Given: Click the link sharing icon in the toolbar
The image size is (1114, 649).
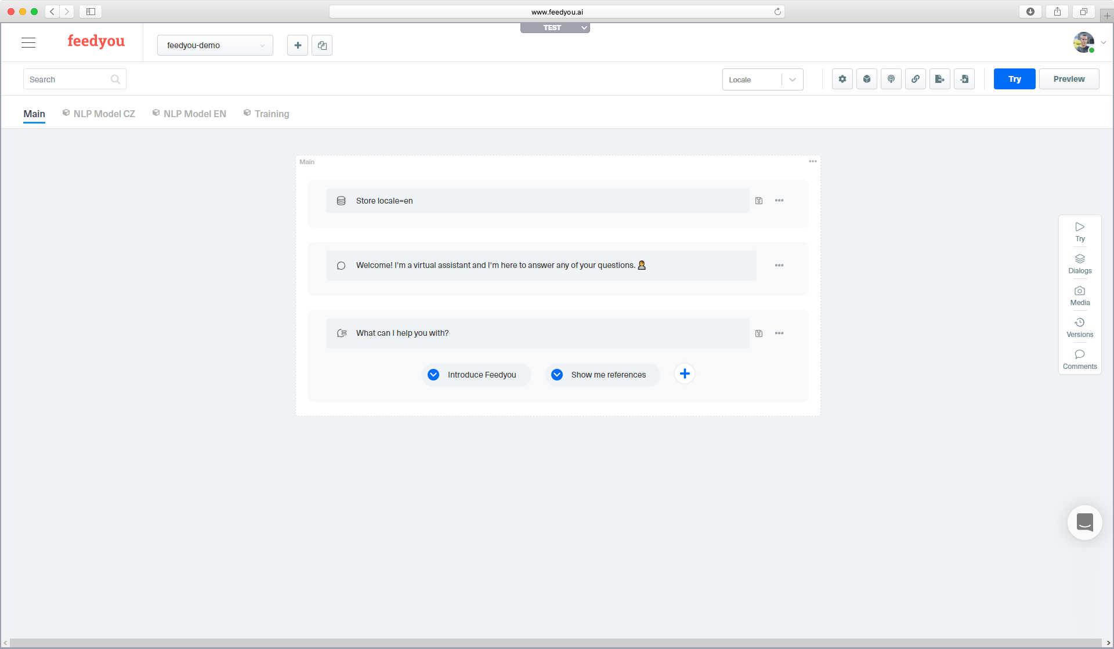Looking at the screenshot, I should [915, 79].
